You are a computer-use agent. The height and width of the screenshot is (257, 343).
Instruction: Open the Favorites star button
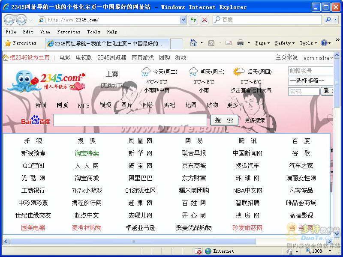(x=20, y=43)
